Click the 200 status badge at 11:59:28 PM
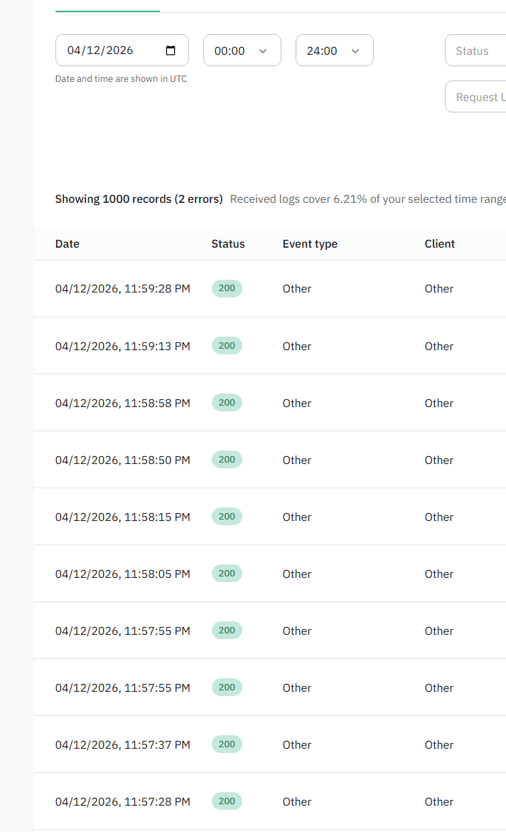The image size is (506, 832). pos(227,288)
